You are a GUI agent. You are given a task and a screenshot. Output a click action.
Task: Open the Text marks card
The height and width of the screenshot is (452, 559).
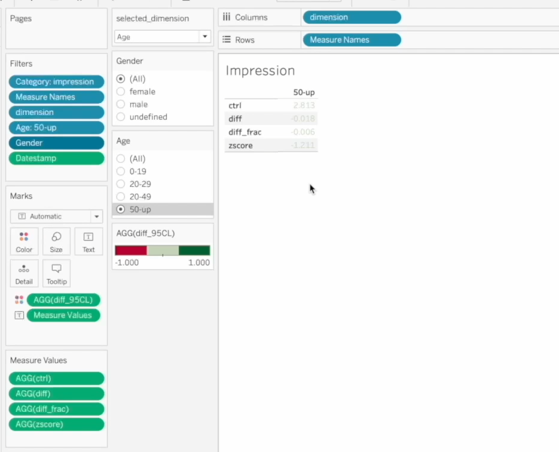(88, 242)
